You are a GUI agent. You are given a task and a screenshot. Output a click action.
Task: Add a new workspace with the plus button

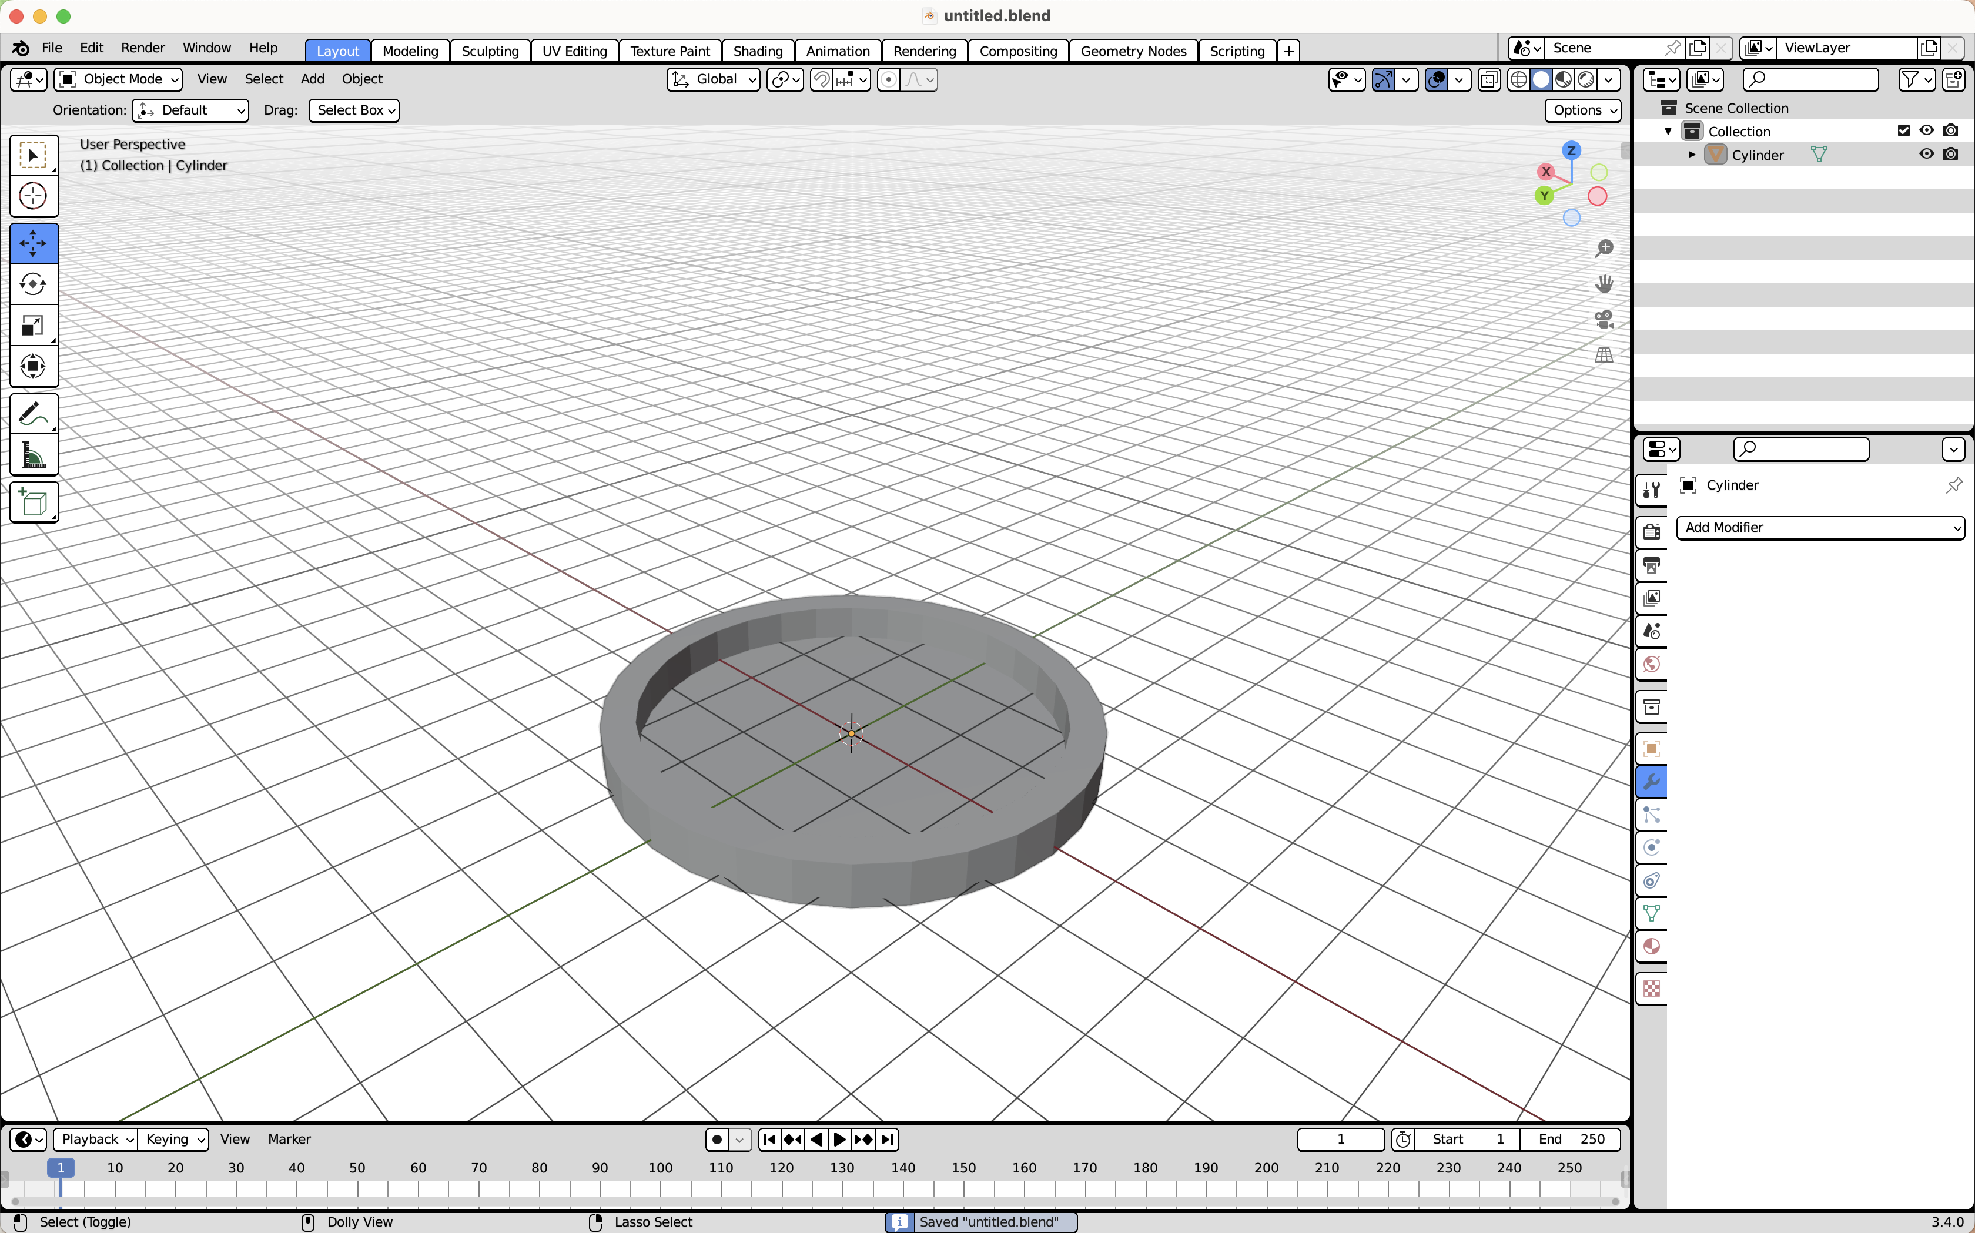click(1288, 50)
